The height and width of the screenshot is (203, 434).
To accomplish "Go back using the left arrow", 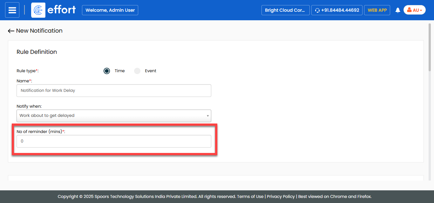I will click(11, 31).
